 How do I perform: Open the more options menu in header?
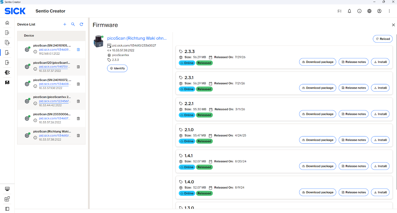tap(389, 11)
